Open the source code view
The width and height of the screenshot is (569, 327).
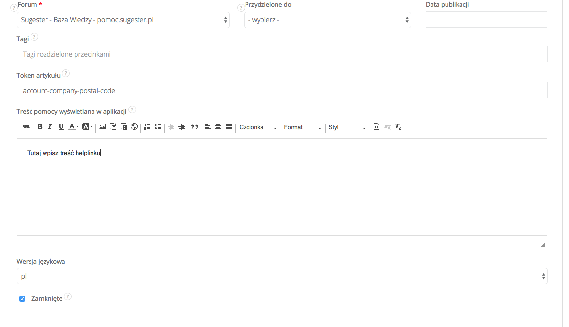click(376, 127)
